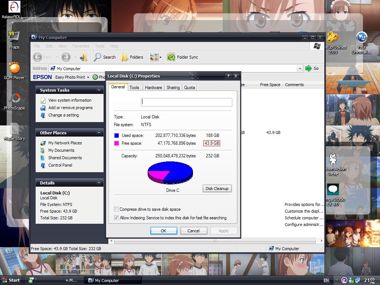Uncheck Allow Indexing Service checkbox
Screen dimensions: 380x285
116,217
